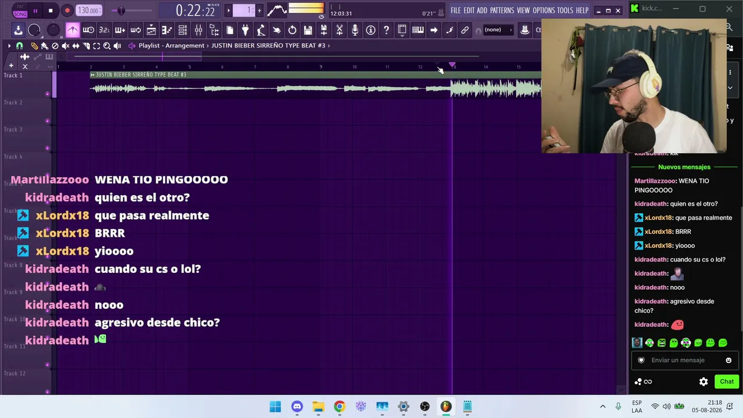Select the playlist paint brush tool
743x418 pixels.
44,45
